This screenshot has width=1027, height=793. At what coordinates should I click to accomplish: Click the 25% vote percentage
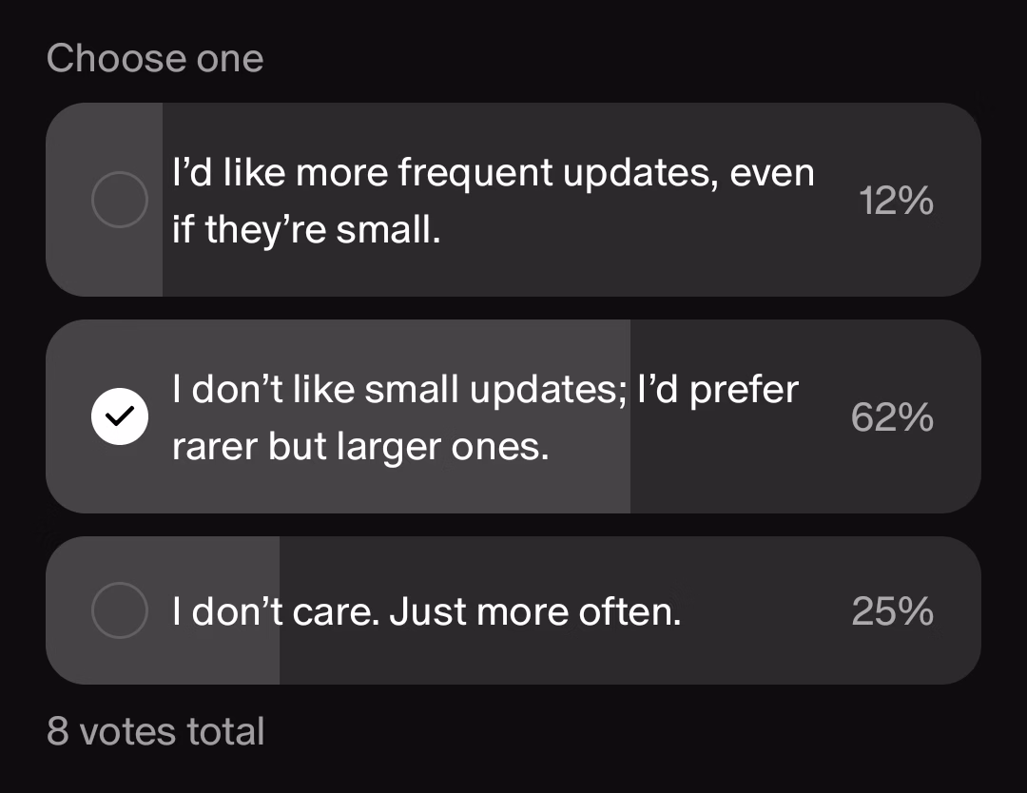[892, 611]
